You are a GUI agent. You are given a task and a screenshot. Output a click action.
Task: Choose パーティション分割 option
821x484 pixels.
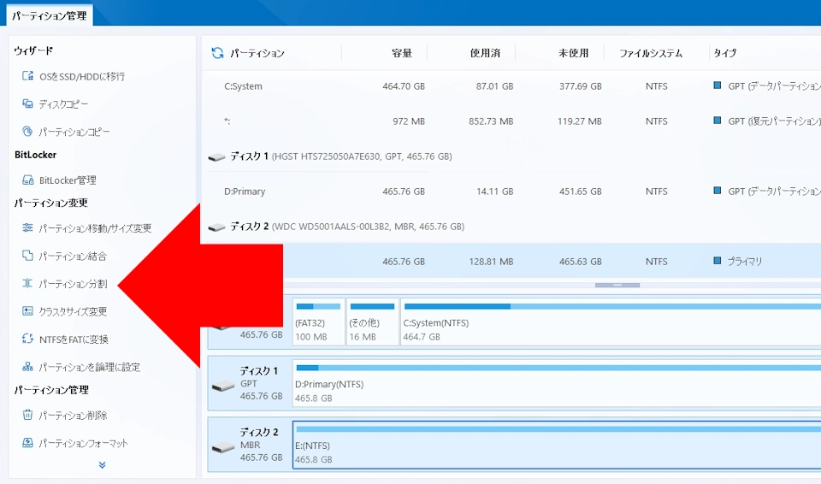click(73, 284)
